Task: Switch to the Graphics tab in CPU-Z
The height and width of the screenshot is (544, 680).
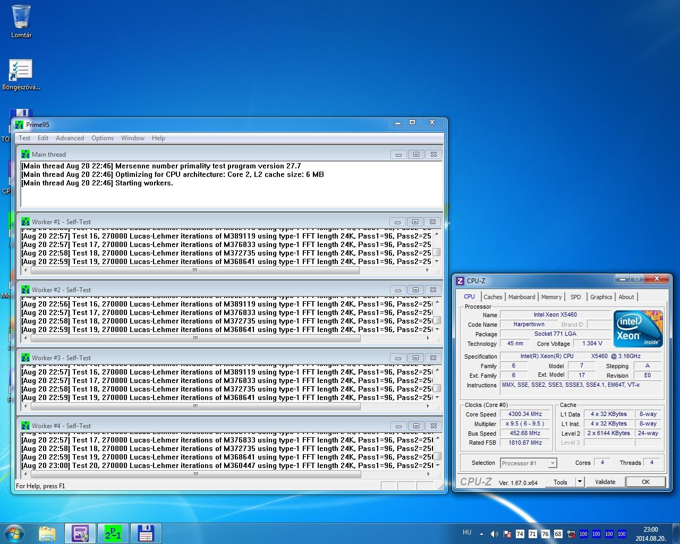Action: point(601,297)
